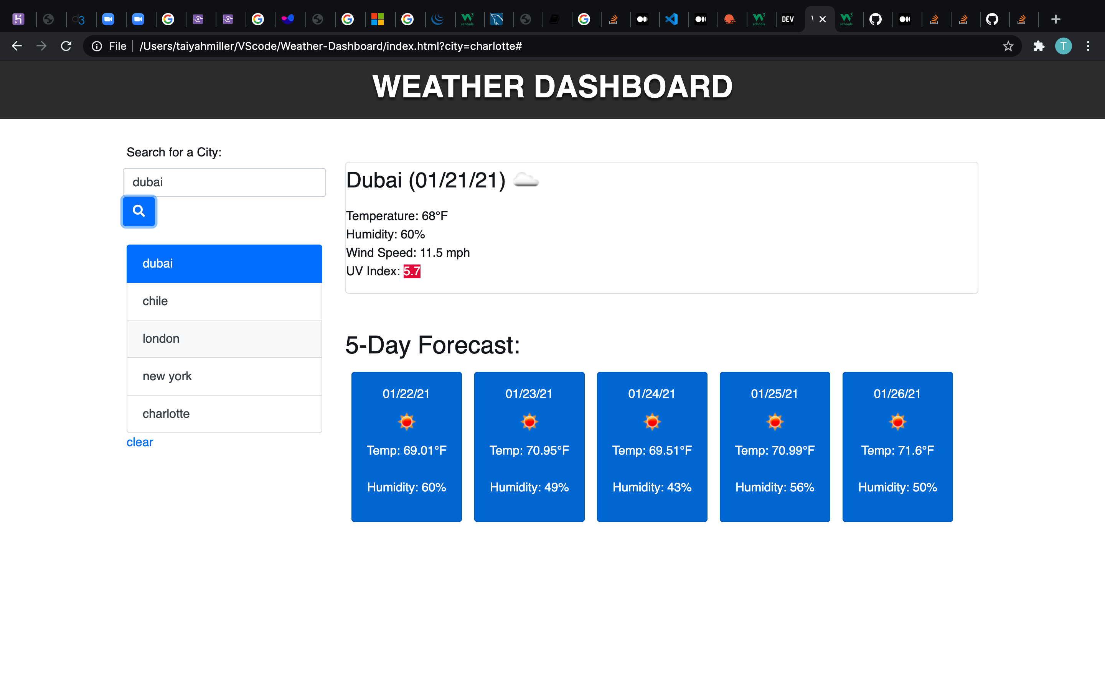Image resolution: width=1105 pixels, height=690 pixels.
Task: Select chile from the city list
Action: 224,301
